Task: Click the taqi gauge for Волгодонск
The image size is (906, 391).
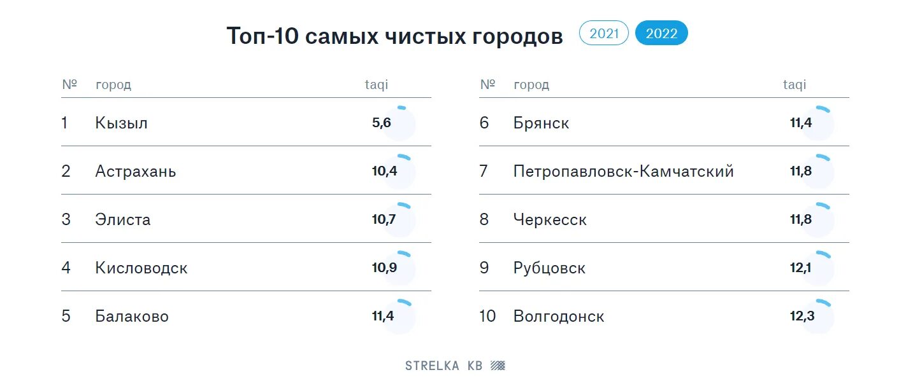Action: [x=817, y=317]
